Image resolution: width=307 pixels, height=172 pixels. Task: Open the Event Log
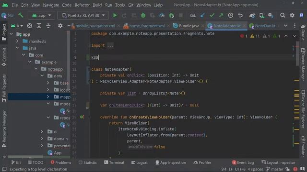243,162
